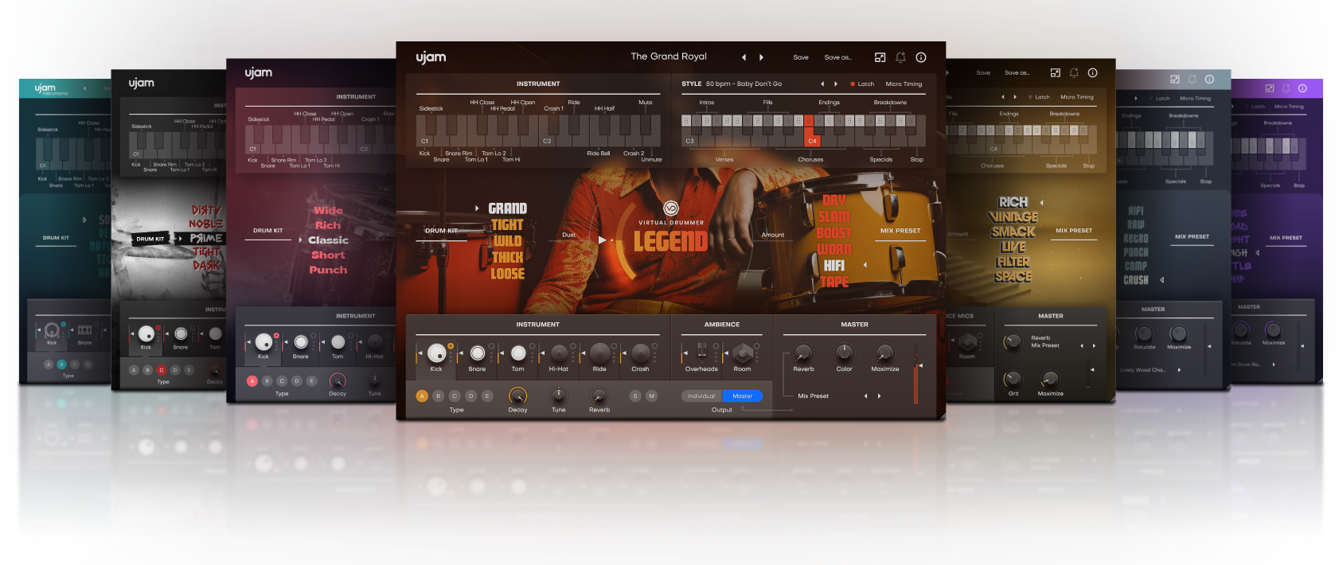Select the Overheads microphone icon

tap(701, 352)
